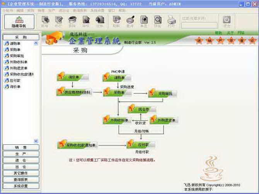Expand the 销售 navigation section
Image resolution: width=259 pixels, height=194 pixels.
click(x=21, y=147)
